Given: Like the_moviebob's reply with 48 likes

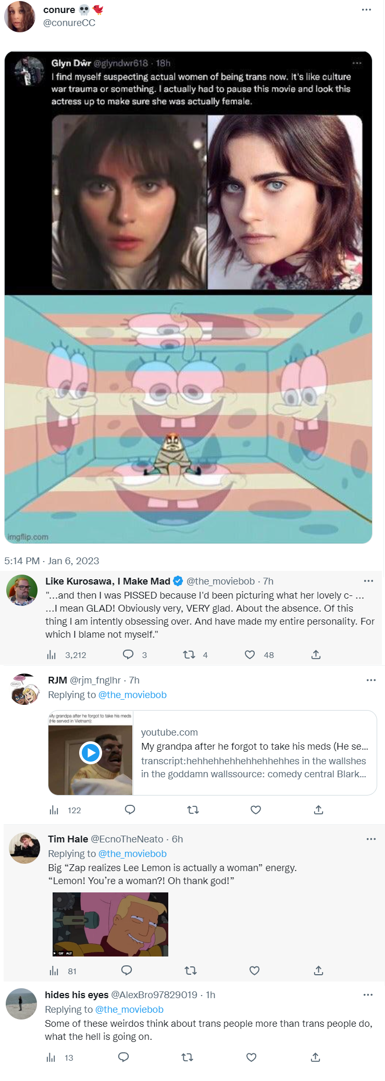Looking at the screenshot, I should pos(250,654).
